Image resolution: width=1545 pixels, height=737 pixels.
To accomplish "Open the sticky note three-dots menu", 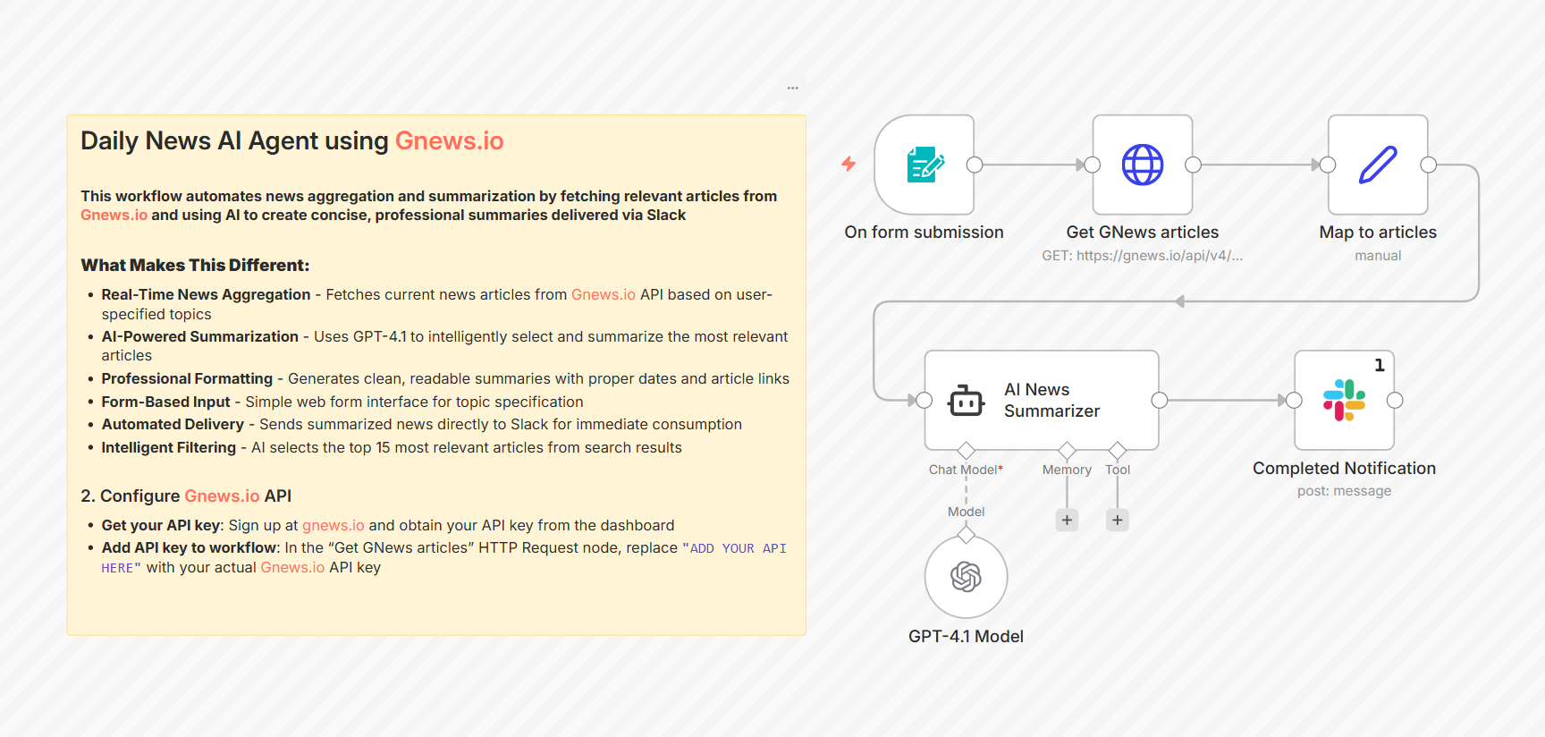I will [792, 88].
